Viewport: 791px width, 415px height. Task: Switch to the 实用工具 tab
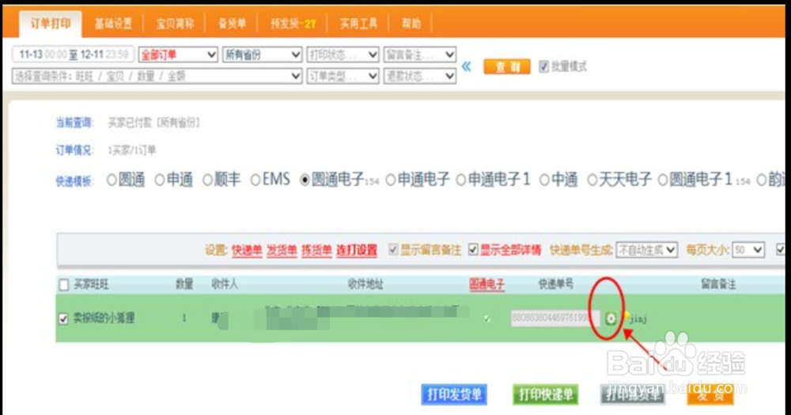tap(358, 23)
